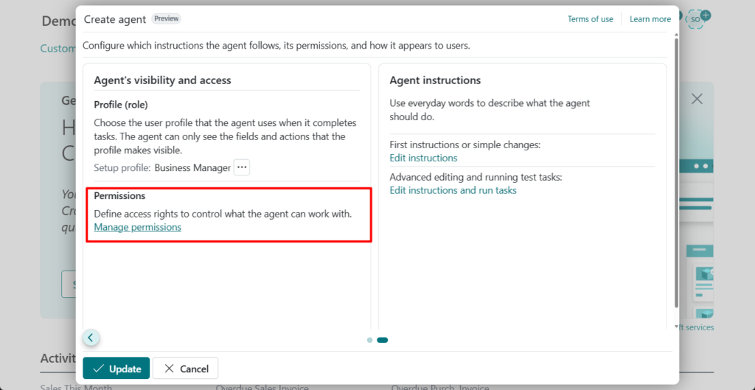Open the Terms of use link
755x390 pixels.
coord(590,19)
